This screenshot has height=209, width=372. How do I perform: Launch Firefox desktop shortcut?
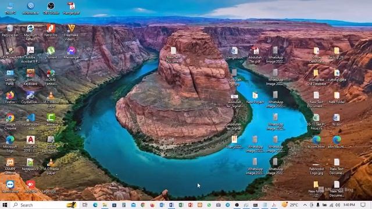click(x=10, y=98)
